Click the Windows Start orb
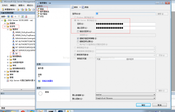The height and width of the screenshot is (112, 175). point(4,111)
